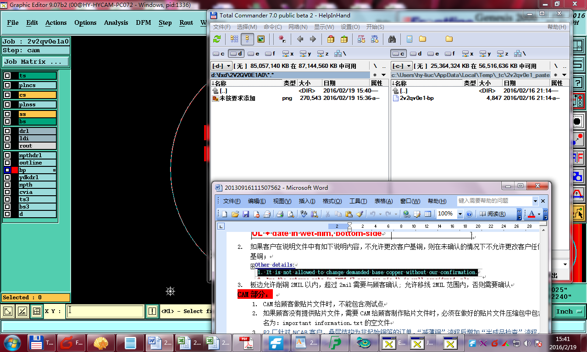Toggle the outline layer checkbox
Image resolution: width=587 pixels, height=352 pixels.
(x=7, y=163)
